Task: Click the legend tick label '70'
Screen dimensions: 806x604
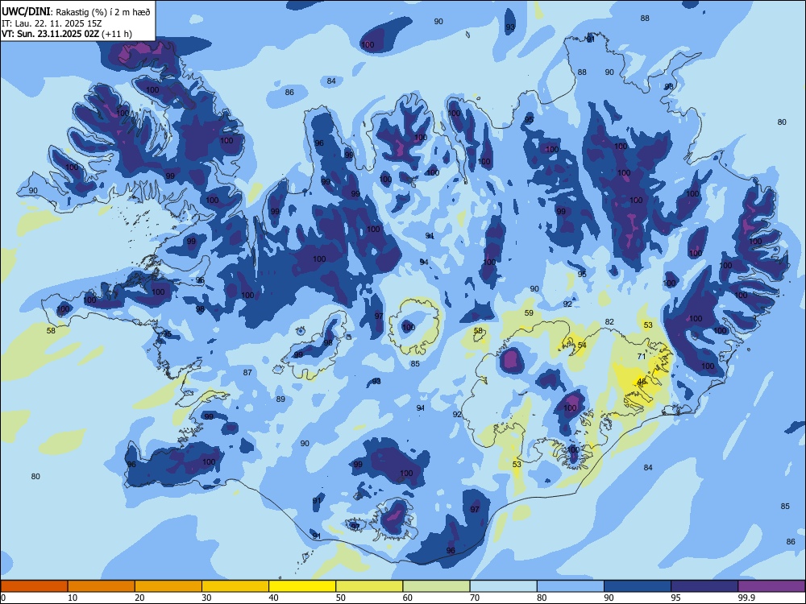Action: (475, 598)
